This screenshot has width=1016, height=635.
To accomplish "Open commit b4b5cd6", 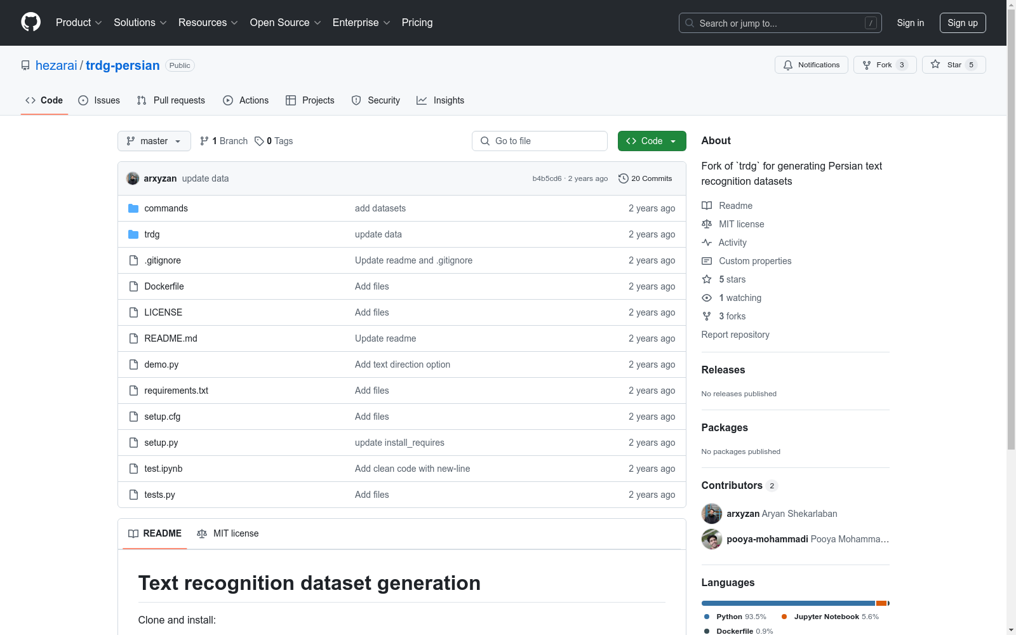I will point(547,178).
